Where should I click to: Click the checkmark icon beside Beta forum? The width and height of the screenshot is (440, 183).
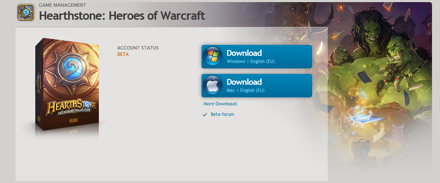pyautogui.click(x=205, y=115)
